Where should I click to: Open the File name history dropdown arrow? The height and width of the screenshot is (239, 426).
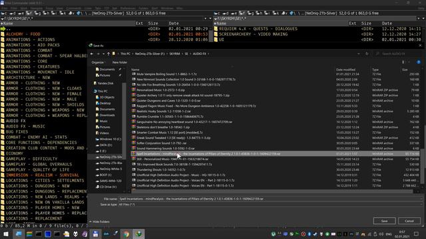[421, 199]
